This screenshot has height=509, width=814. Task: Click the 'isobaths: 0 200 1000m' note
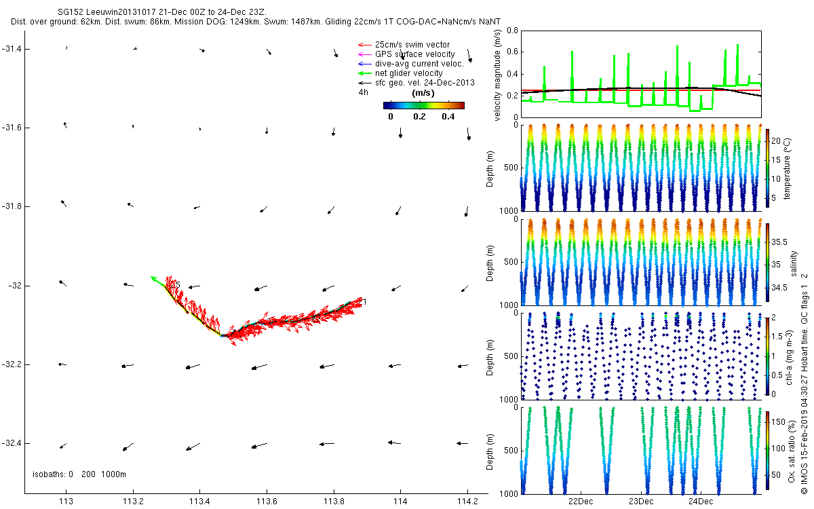[x=79, y=474]
